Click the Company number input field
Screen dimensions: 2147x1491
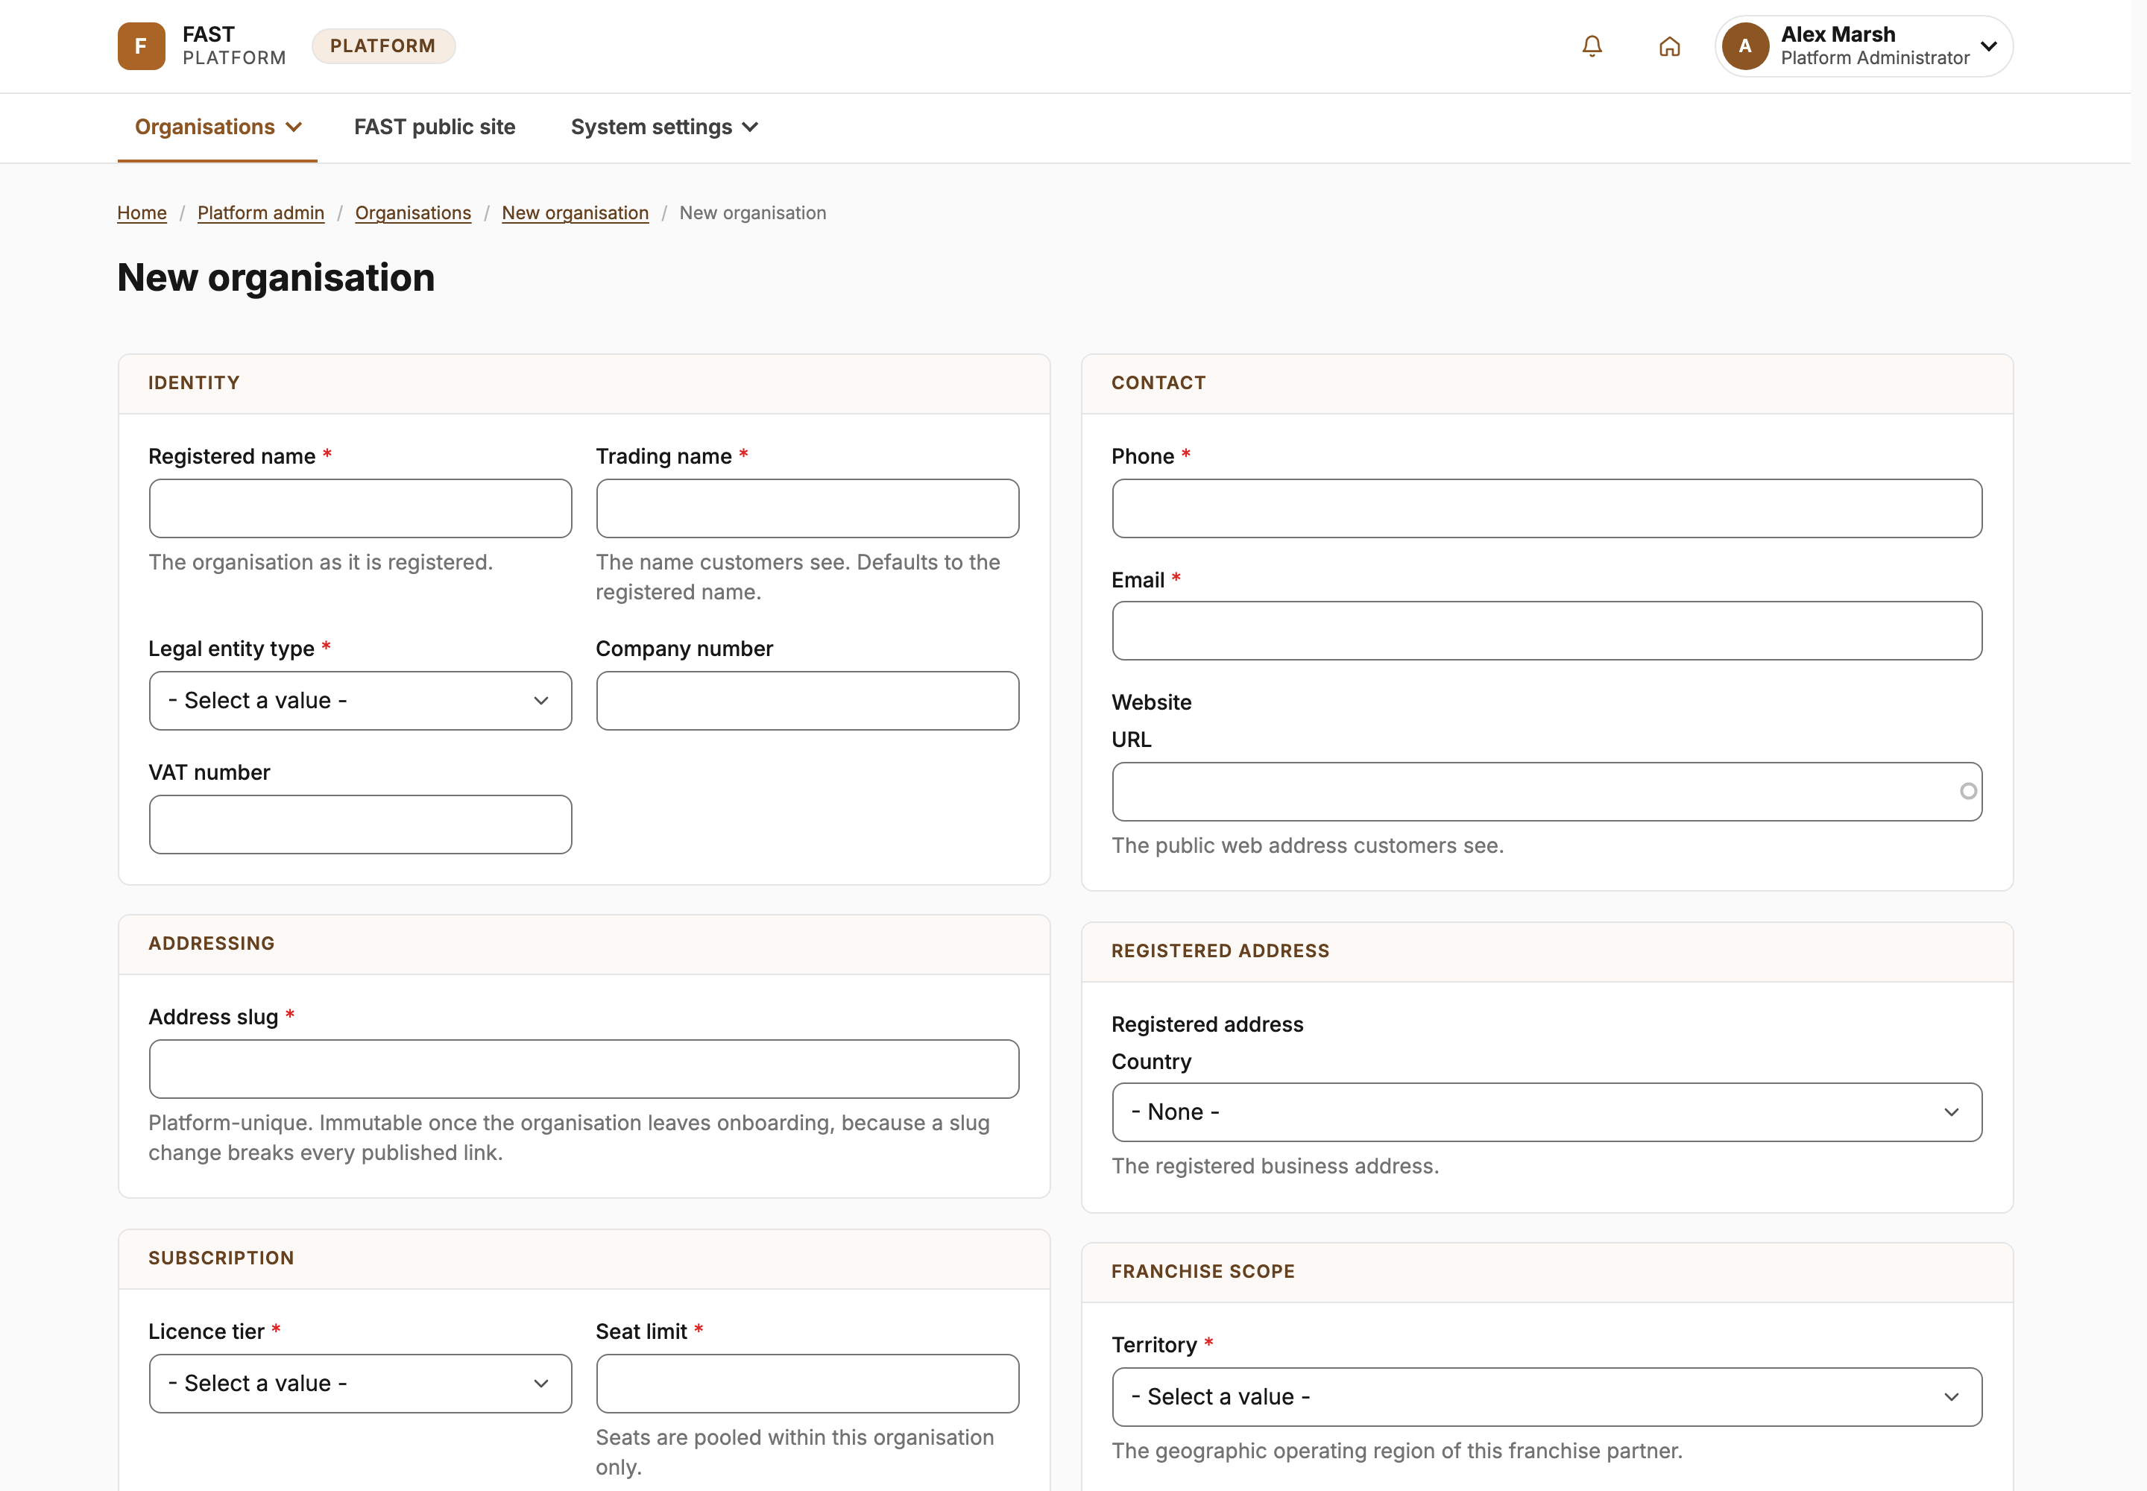807,701
